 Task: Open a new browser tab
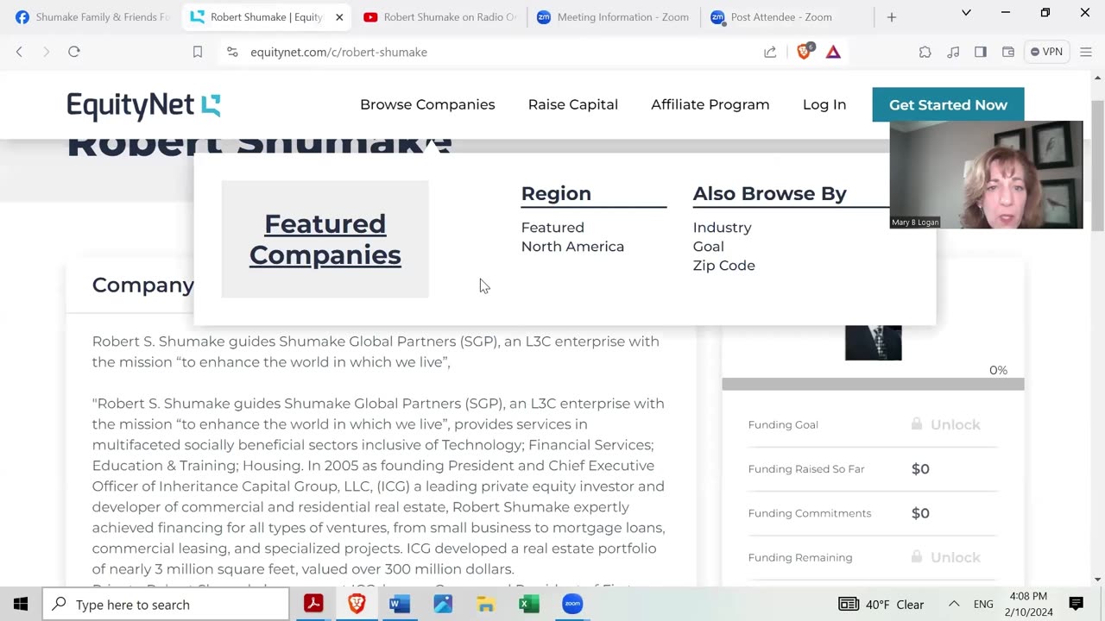click(x=892, y=16)
